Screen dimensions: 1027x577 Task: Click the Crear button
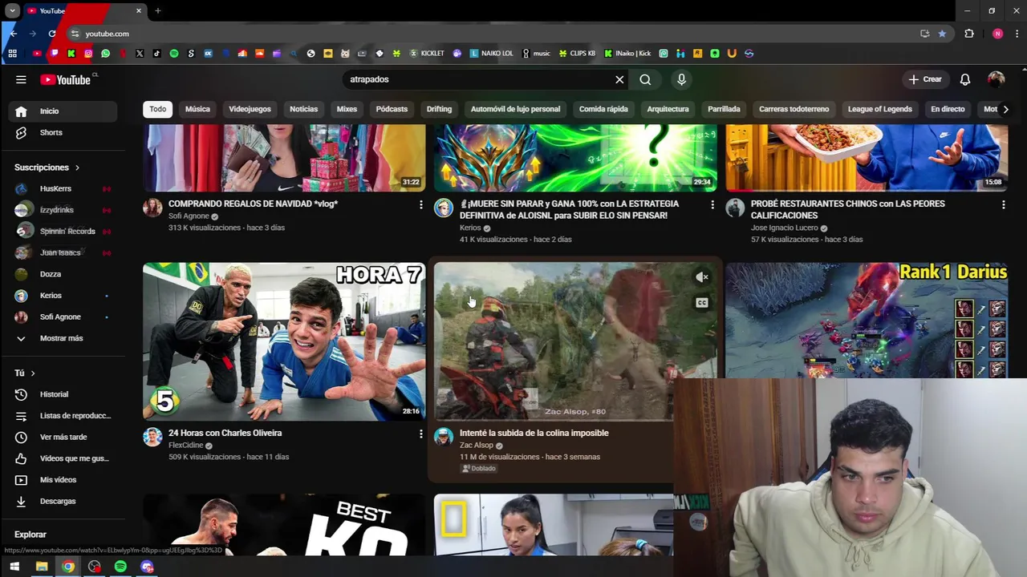(925, 79)
